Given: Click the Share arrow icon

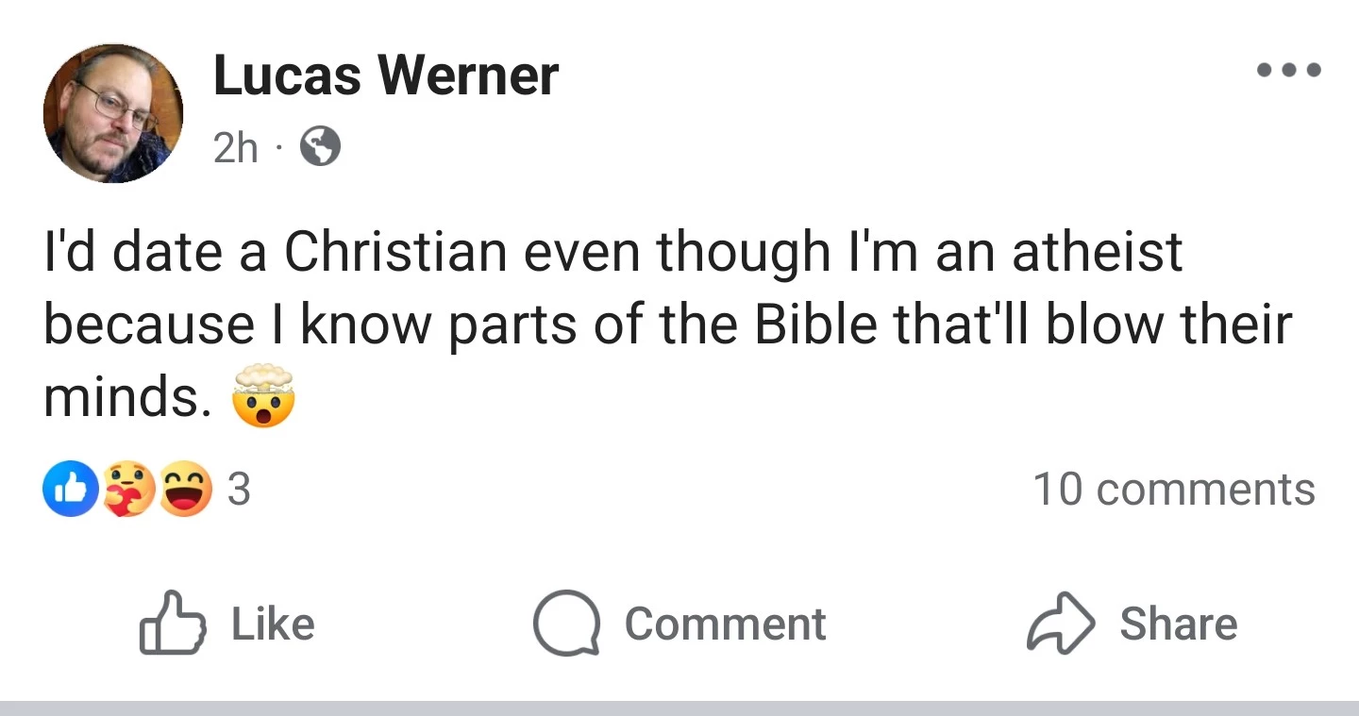Looking at the screenshot, I should pyautogui.click(x=1061, y=624).
